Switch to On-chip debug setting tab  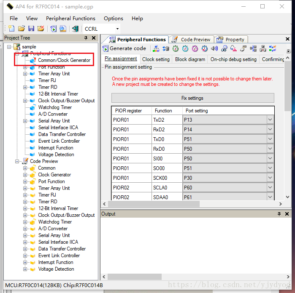[233, 59]
